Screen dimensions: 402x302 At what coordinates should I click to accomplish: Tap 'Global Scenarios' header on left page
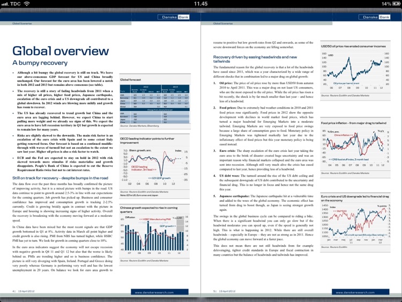tap(22, 24)
